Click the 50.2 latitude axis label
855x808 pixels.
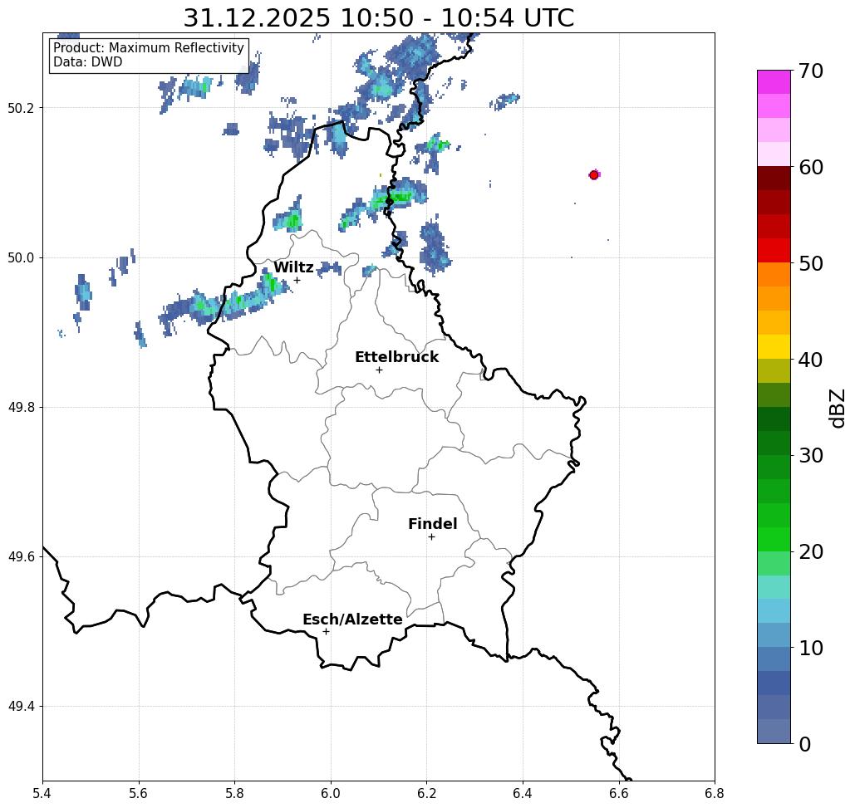[x=21, y=108]
